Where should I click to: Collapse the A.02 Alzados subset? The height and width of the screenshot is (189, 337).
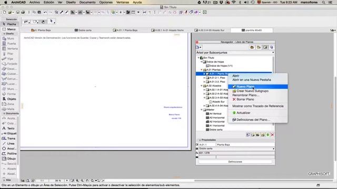pyautogui.click(x=202, y=86)
